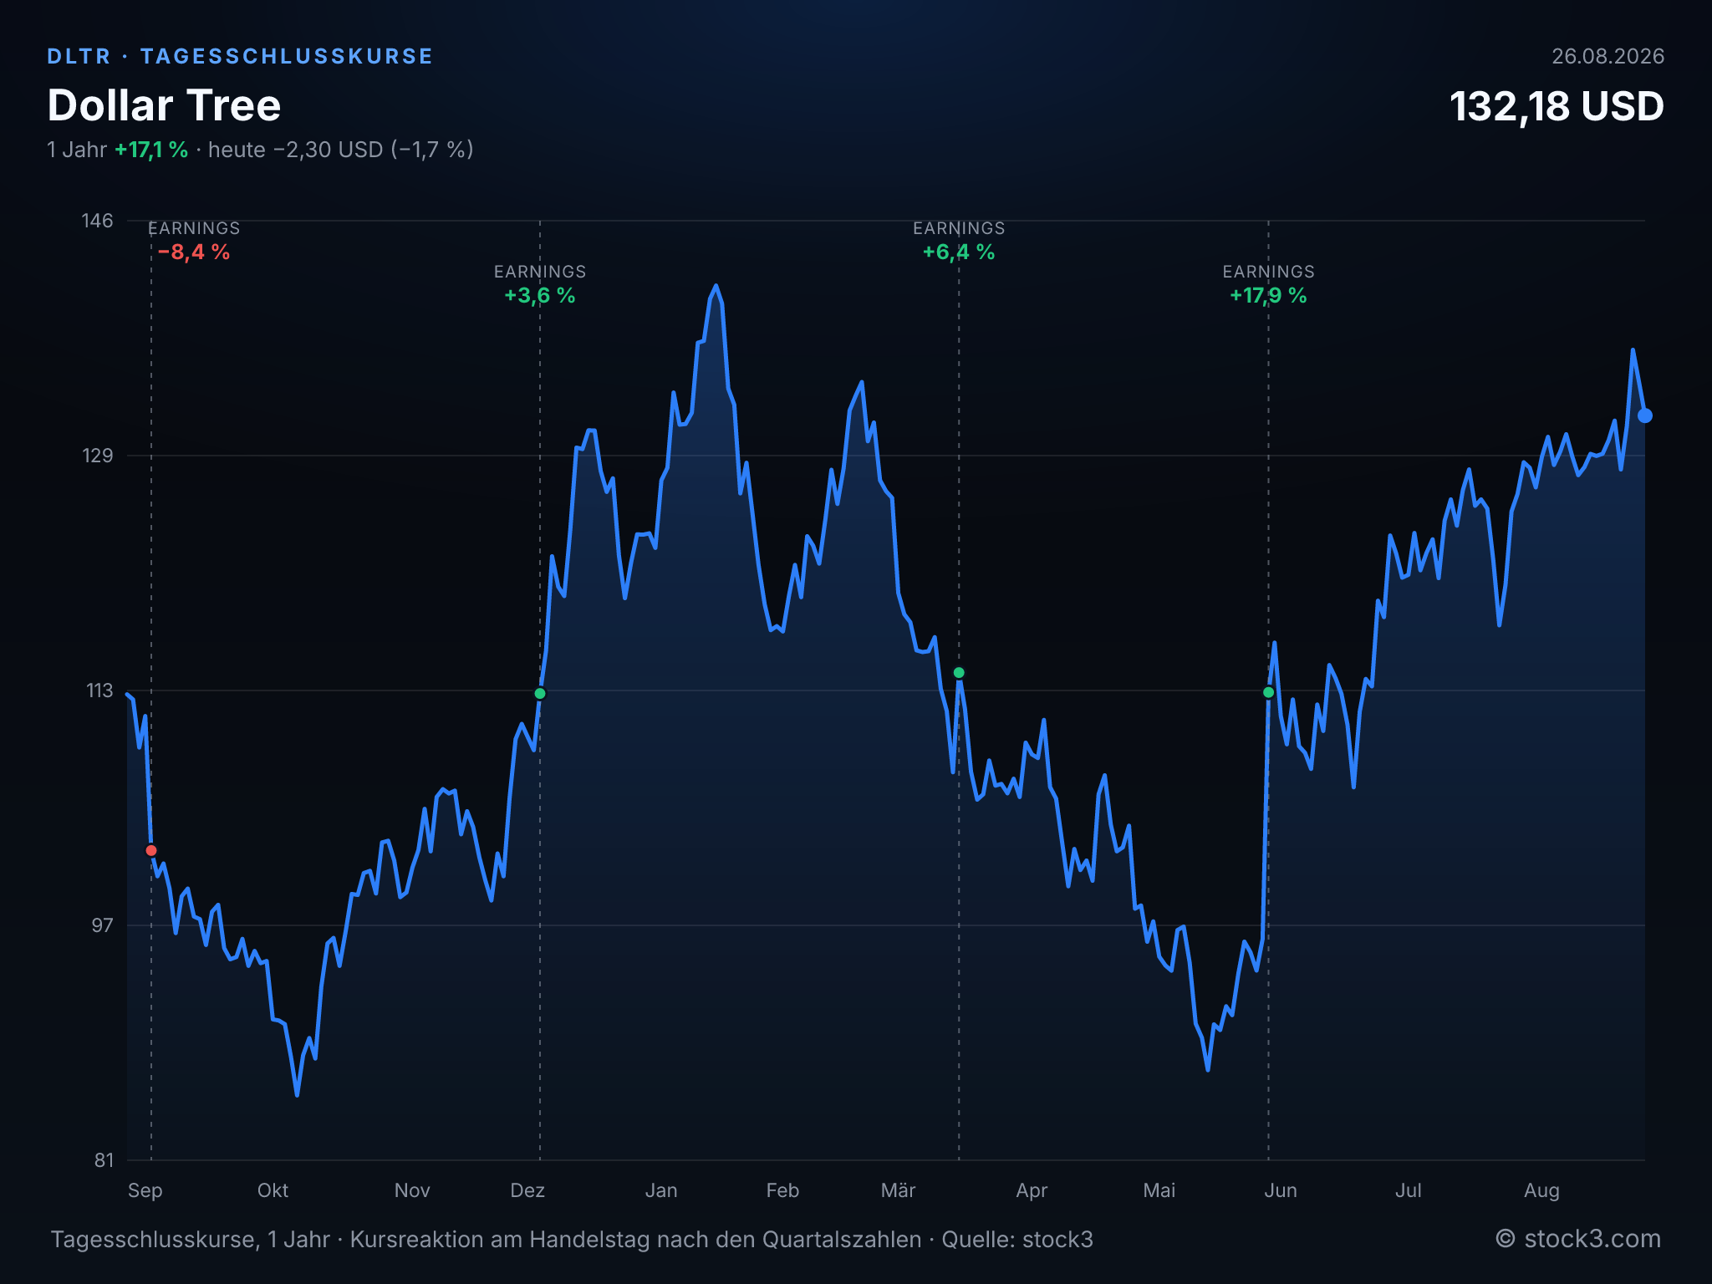Select the "Feb" month label

pos(782,1190)
